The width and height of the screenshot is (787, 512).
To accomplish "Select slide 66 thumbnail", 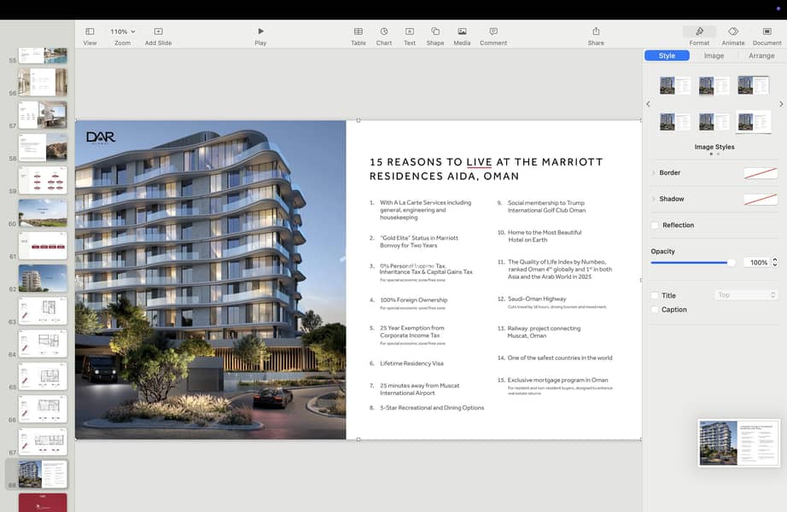I will click(x=43, y=409).
